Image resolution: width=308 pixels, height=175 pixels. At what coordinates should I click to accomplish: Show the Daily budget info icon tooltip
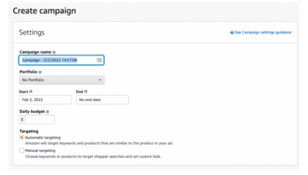(x=47, y=112)
